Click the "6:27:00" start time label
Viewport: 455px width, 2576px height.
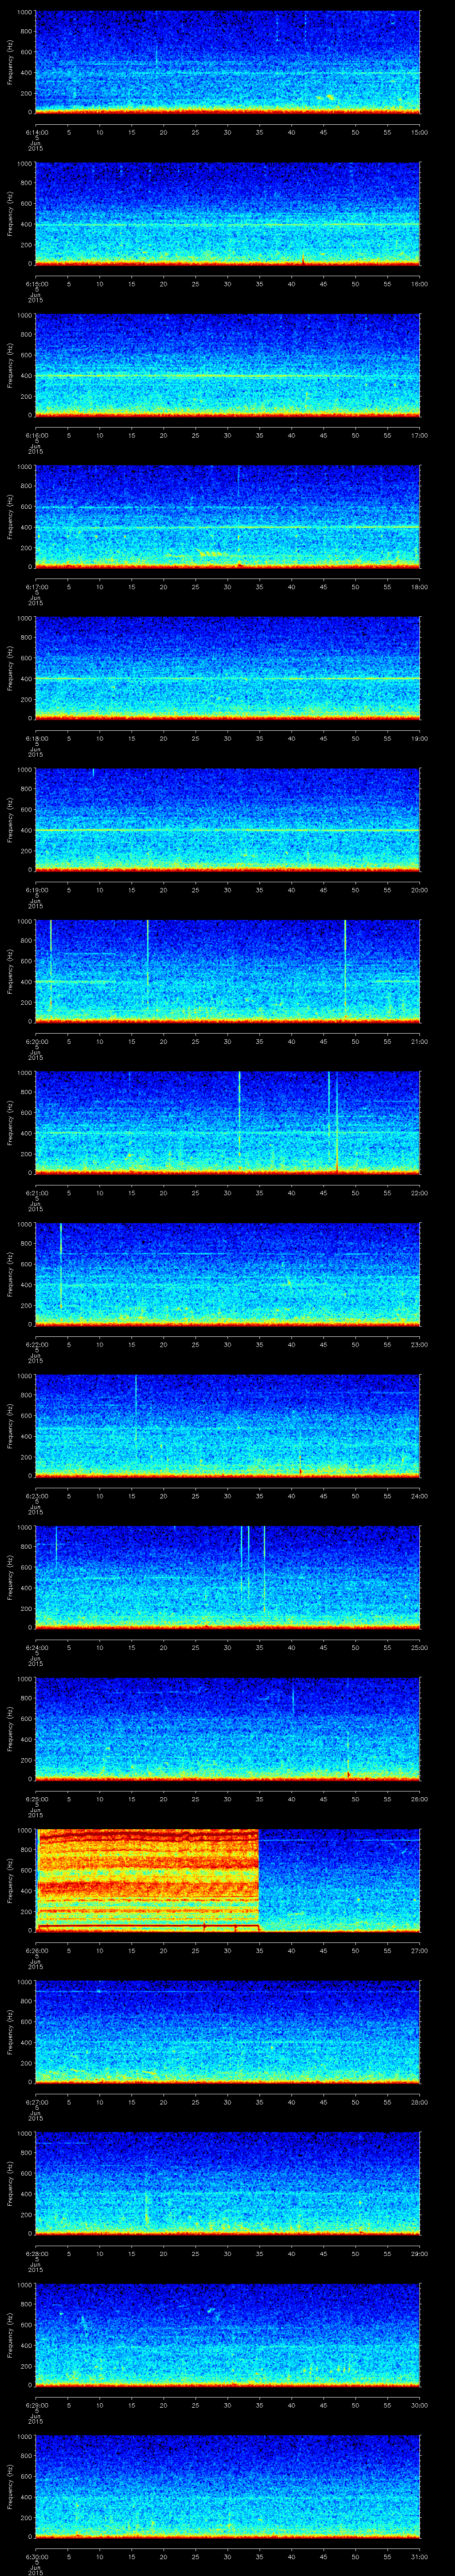click(36, 2102)
